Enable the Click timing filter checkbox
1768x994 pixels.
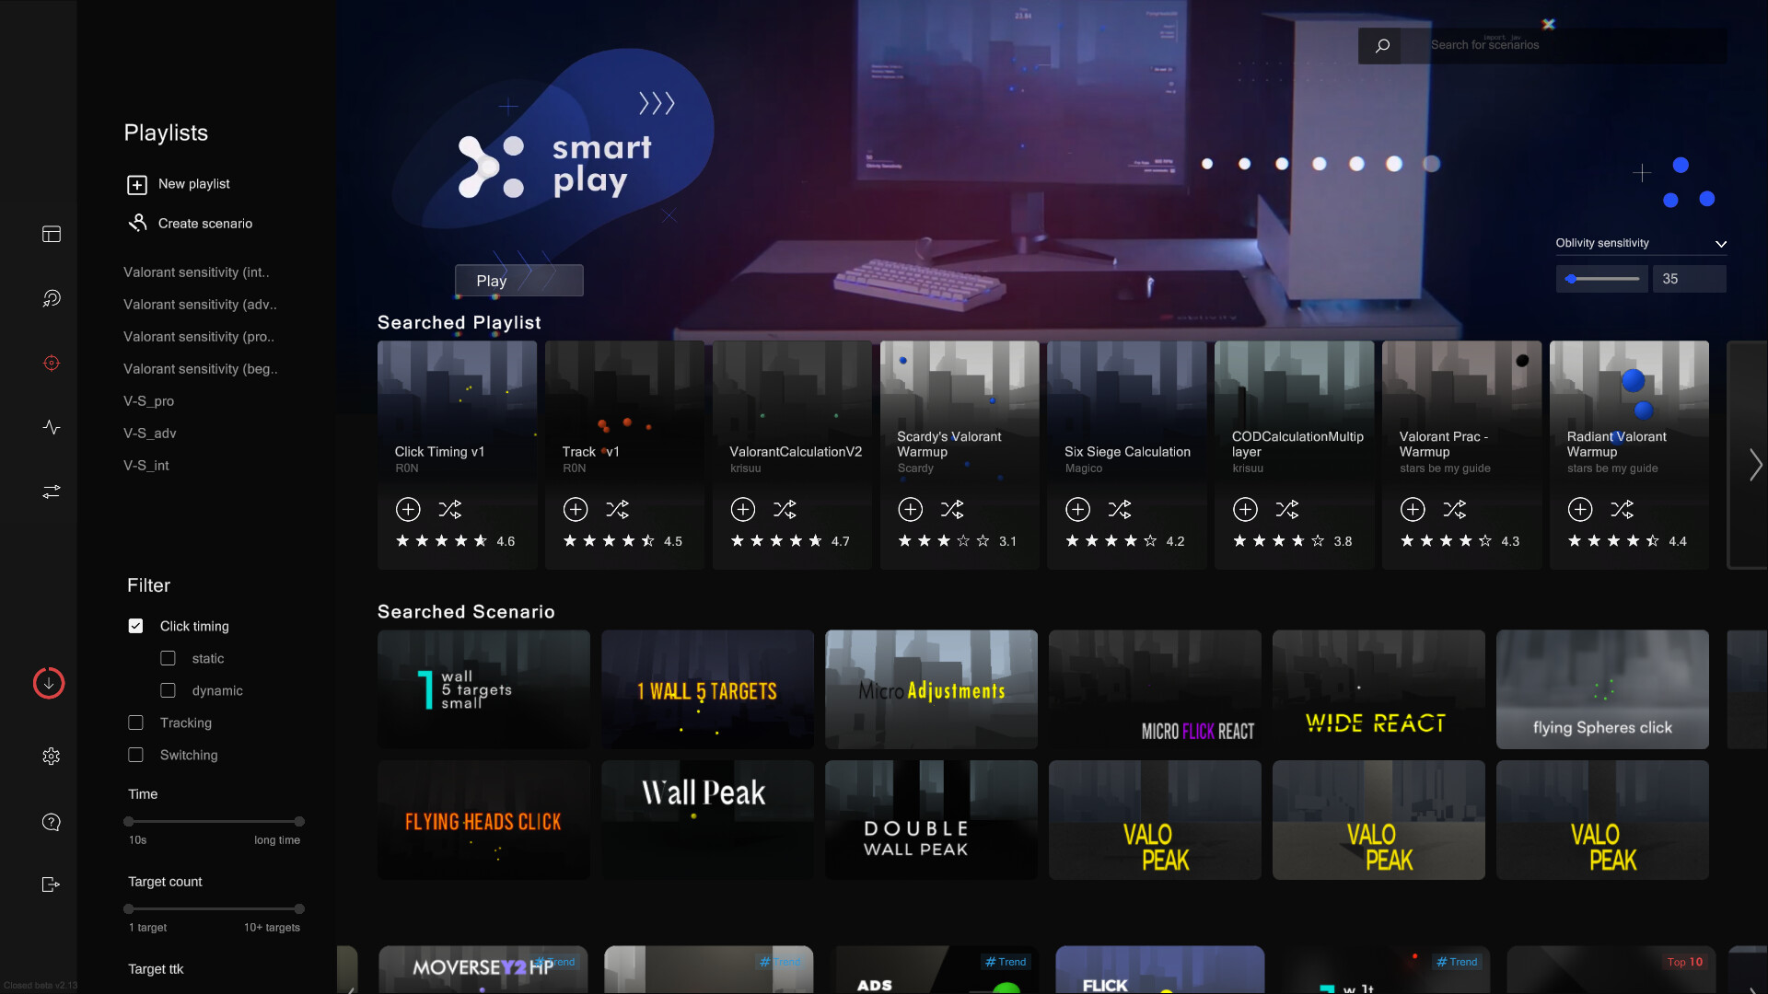[136, 626]
